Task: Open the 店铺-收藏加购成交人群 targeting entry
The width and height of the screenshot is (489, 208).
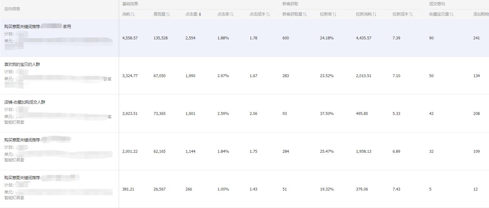Action: click(25, 102)
